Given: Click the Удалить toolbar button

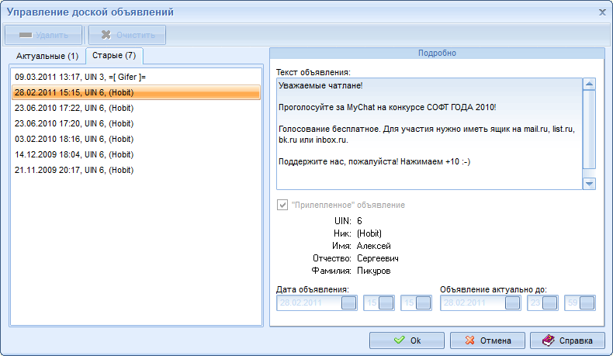Looking at the screenshot, I should tap(43, 35).
